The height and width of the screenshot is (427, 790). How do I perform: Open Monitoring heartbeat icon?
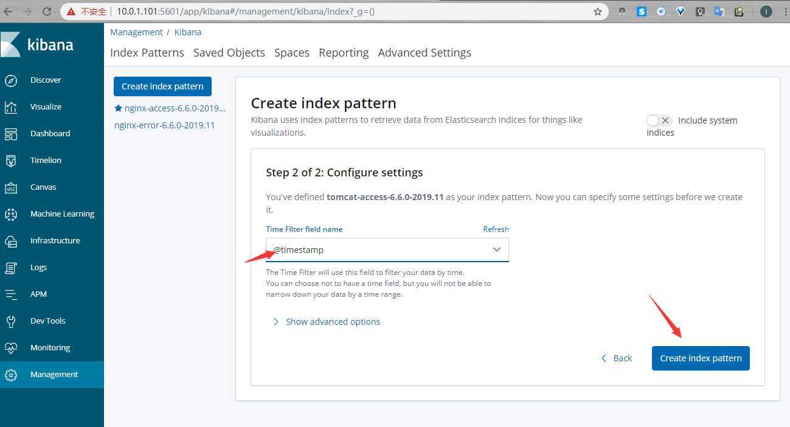11,348
